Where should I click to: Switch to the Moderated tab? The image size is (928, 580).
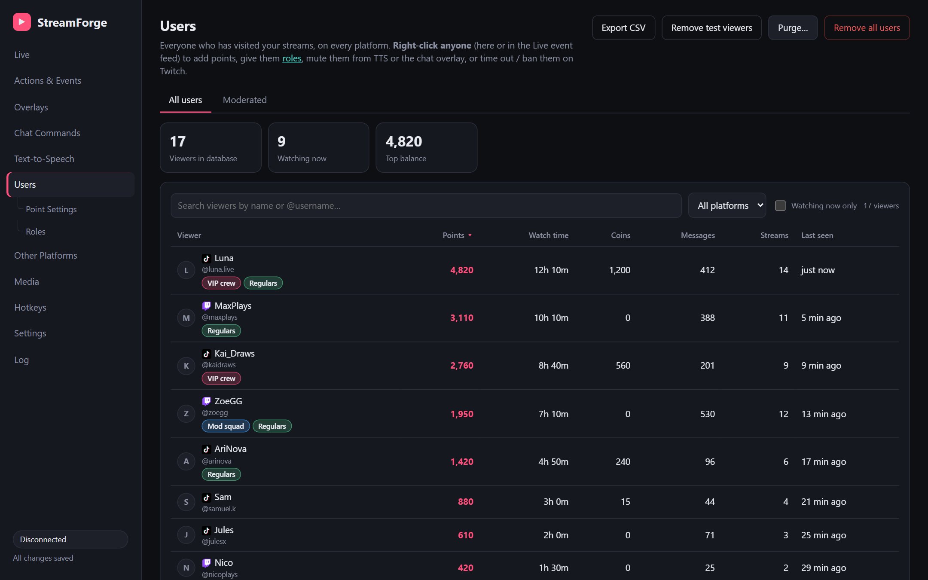pyautogui.click(x=244, y=100)
